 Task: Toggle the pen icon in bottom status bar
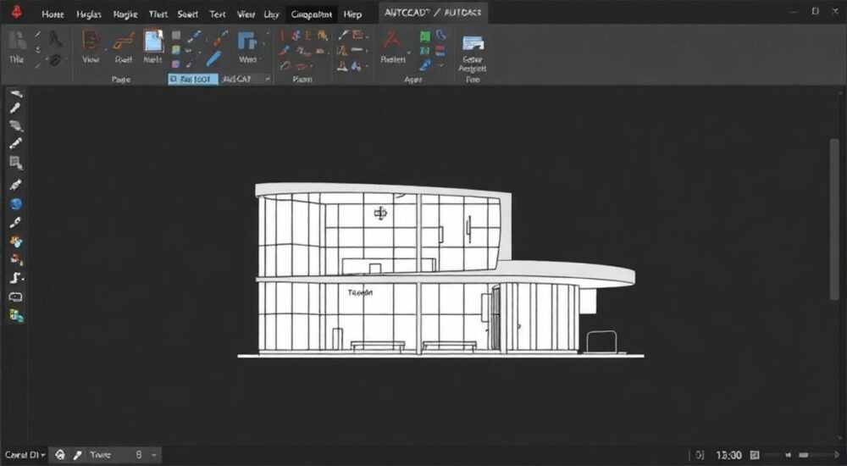pyautogui.click(x=78, y=455)
